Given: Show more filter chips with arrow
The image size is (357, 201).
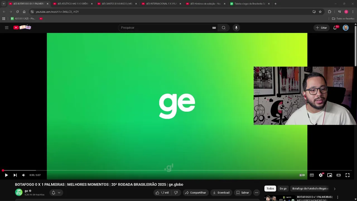Looking at the screenshot, I should coord(335,189).
